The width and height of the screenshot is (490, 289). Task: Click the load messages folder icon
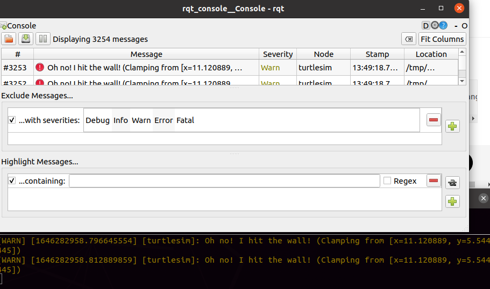[9, 39]
